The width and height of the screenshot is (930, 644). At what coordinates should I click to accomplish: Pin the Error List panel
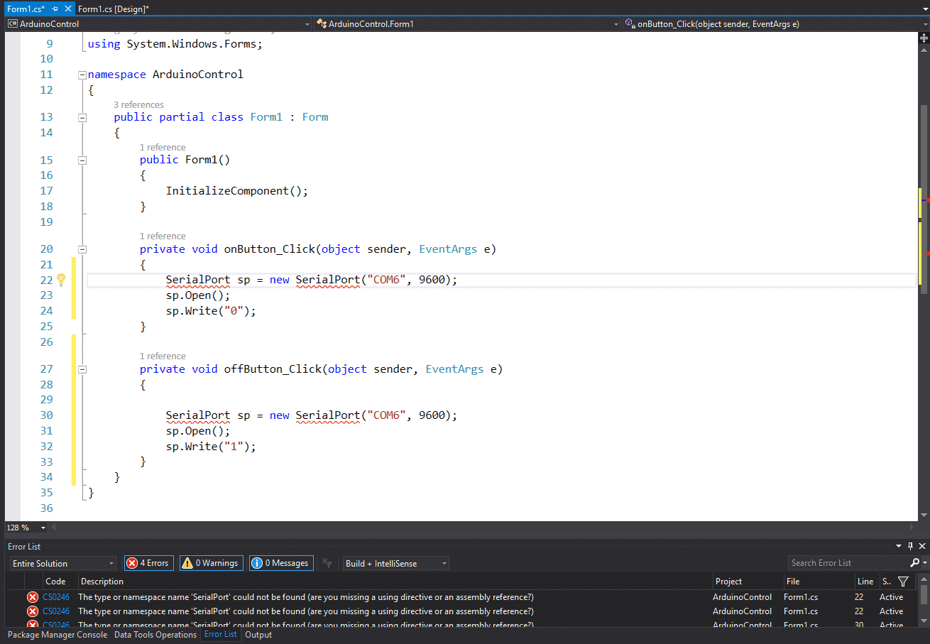[x=910, y=546]
